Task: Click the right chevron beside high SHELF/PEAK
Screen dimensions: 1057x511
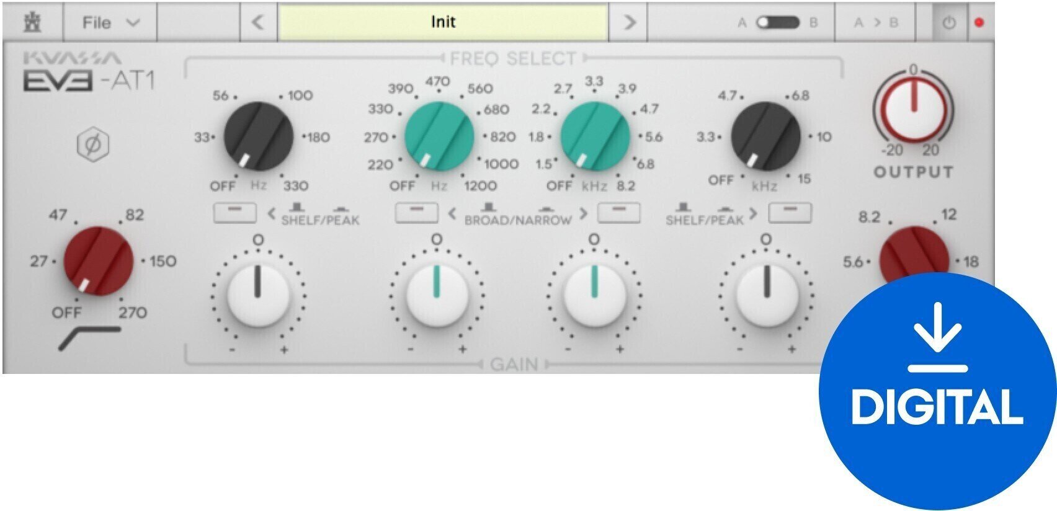Action: pos(753,214)
